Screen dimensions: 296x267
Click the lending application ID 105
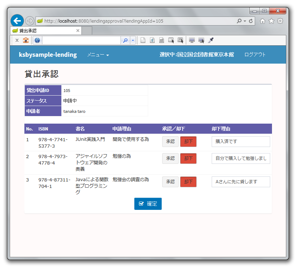coord(67,91)
